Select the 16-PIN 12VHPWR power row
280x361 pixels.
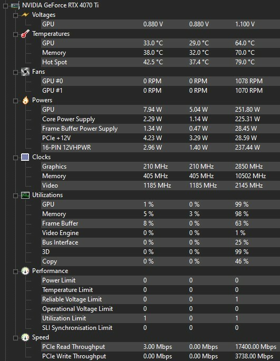coord(160,148)
